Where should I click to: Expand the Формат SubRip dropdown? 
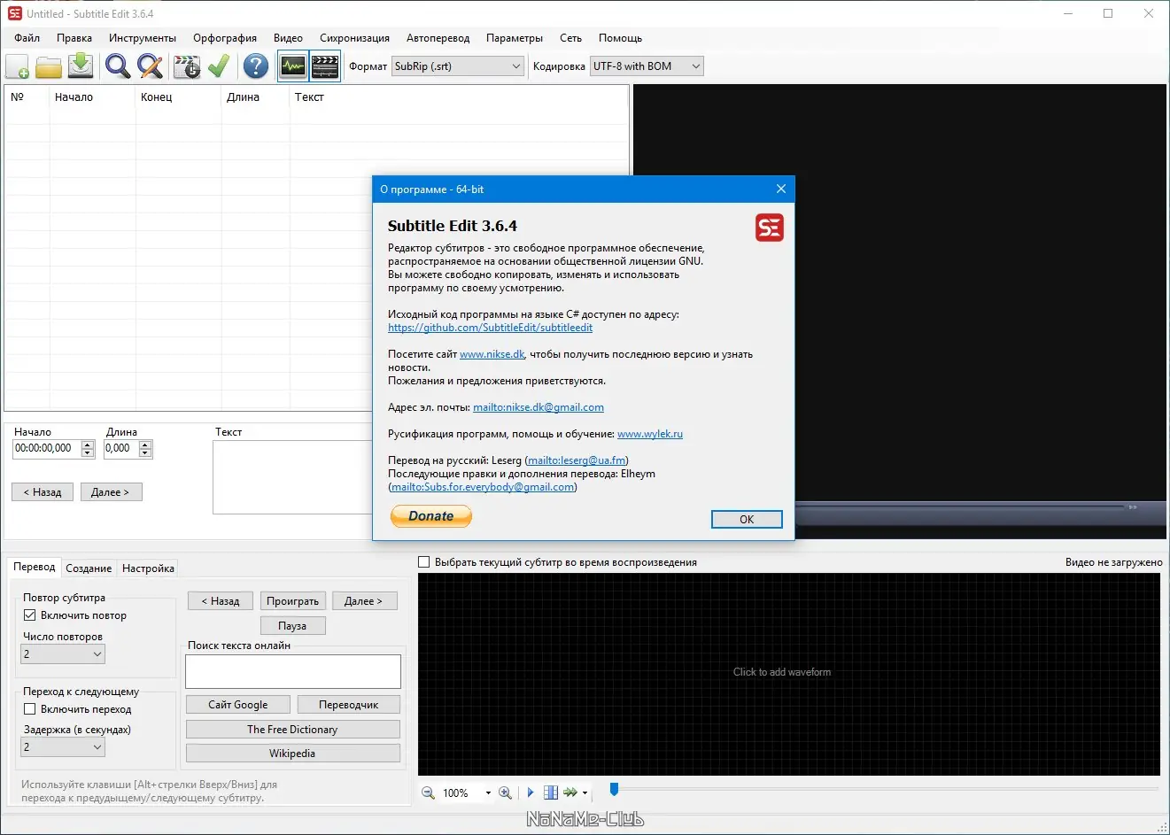pyautogui.click(x=516, y=66)
